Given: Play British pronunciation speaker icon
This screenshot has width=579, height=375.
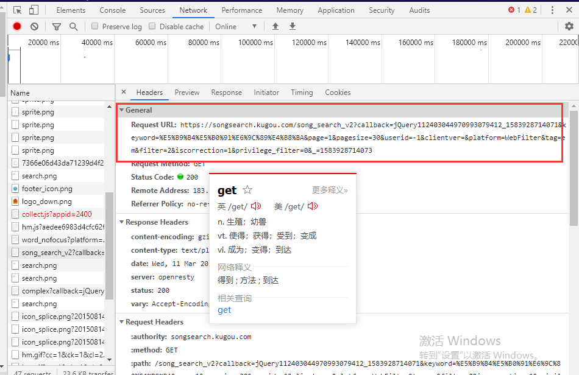Looking at the screenshot, I should pyautogui.click(x=256, y=206).
